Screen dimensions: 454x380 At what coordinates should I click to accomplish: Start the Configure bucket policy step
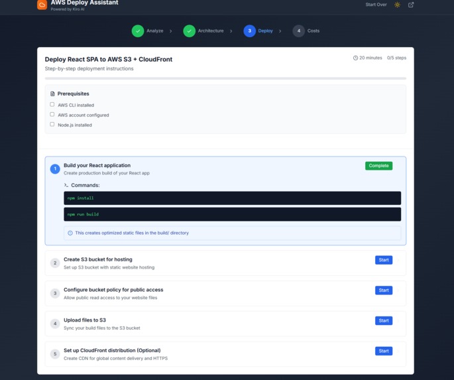[x=384, y=290]
